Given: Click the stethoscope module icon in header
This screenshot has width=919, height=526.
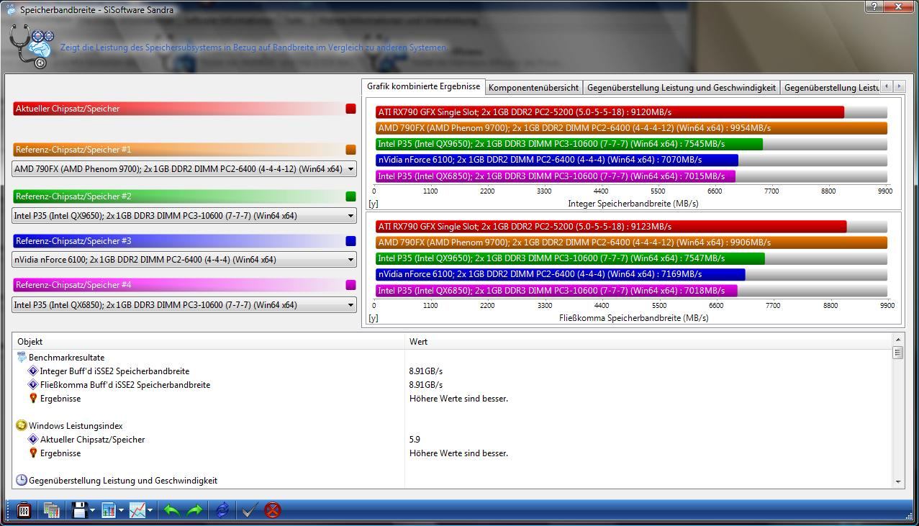Looking at the screenshot, I should tap(32, 47).
